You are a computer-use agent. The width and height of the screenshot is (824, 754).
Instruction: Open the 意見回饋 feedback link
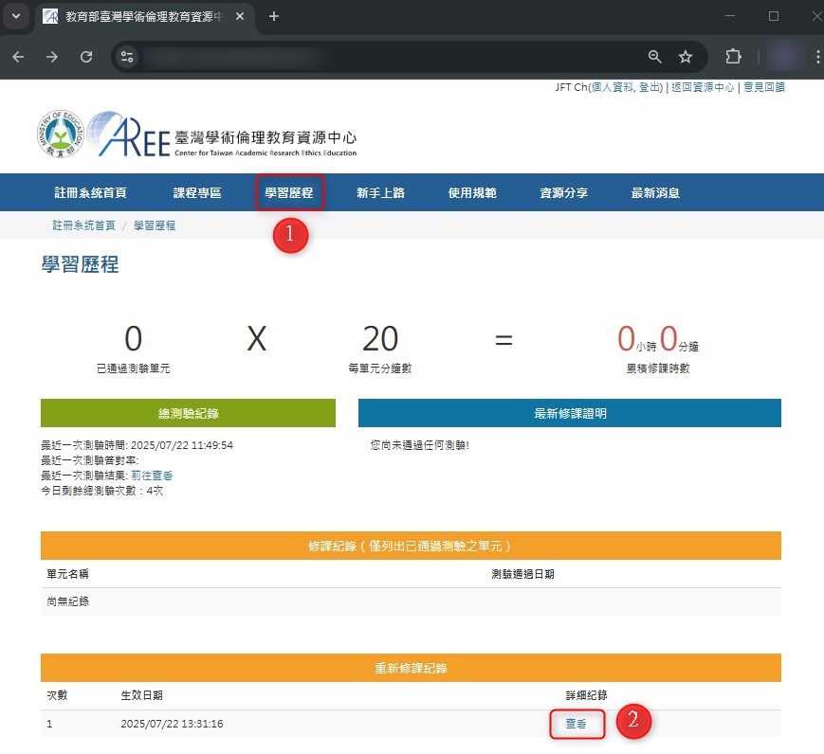tap(764, 87)
